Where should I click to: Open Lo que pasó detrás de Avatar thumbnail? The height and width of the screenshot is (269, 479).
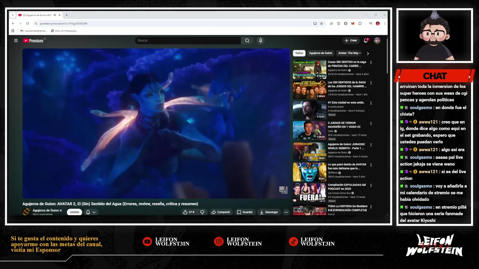click(309, 172)
